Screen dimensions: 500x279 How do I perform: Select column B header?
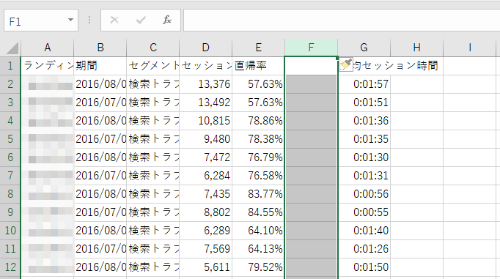[100, 48]
